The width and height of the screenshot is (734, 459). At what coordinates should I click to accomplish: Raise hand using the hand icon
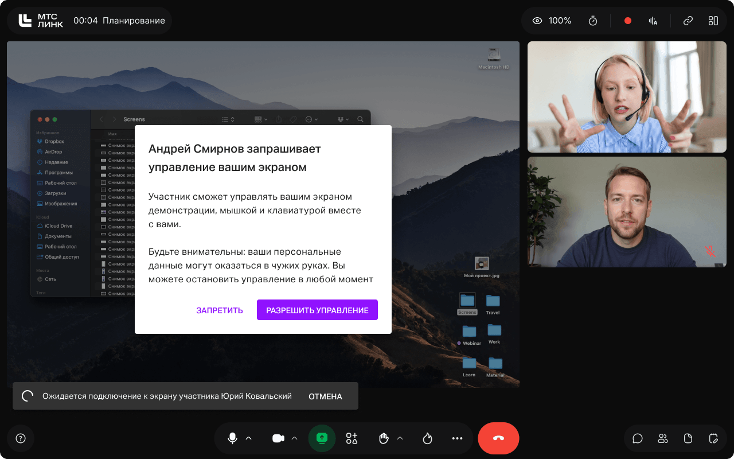click(384, 438)
